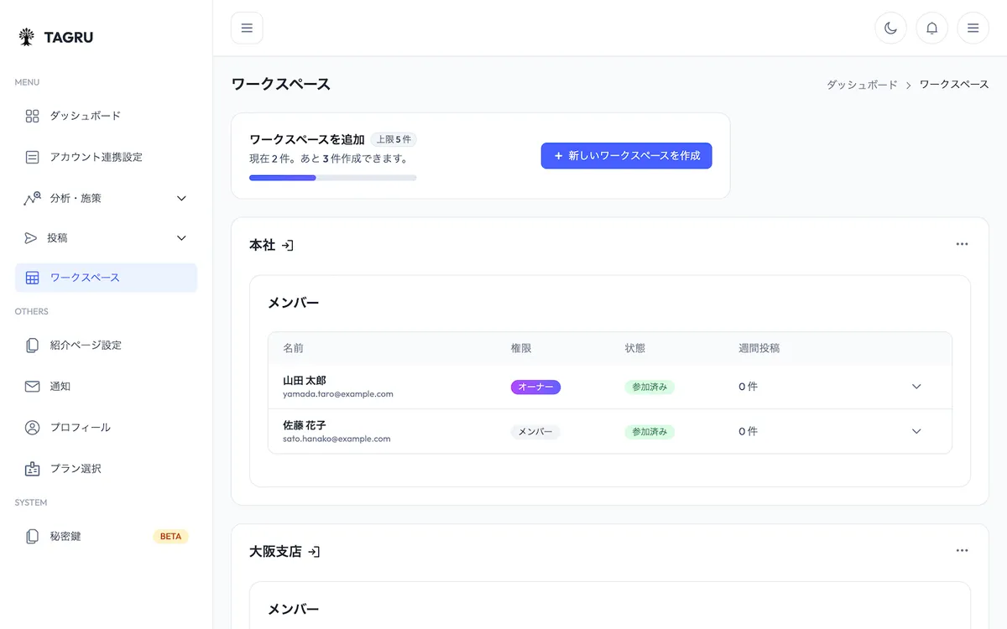
Task: Toggle dark mode with the moon icon
Action: (890, 28)
